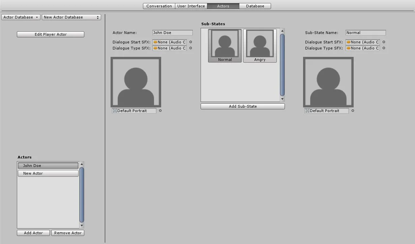Switch to the Database tab
Image resolution: width=415 pixels, height=244 pixels.
click(x=255, y=6)
